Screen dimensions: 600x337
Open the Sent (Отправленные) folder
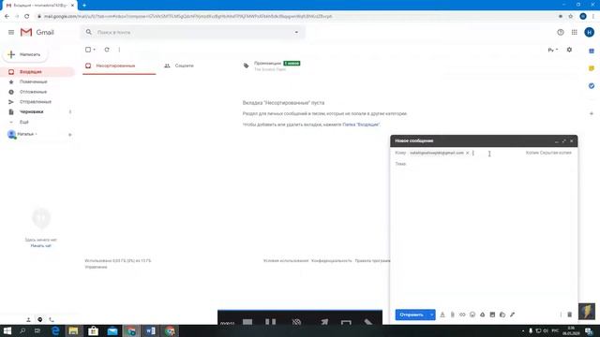coord(36,102)
